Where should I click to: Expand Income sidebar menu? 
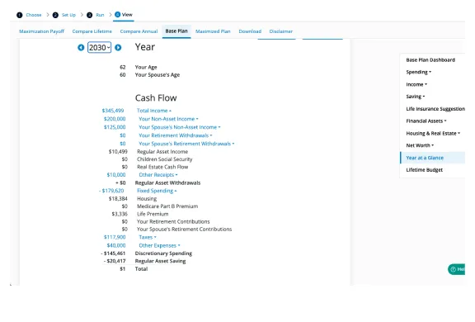click(416, 84)
